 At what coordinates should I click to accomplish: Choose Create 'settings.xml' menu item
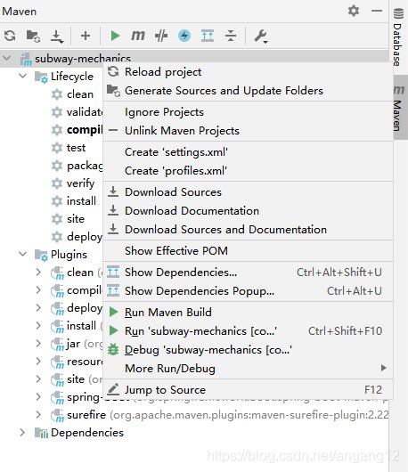(248, 152)
